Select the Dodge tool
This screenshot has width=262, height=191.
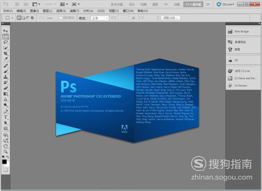[6, 105]
